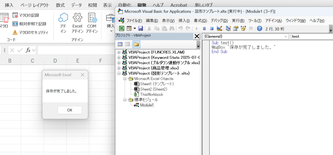333x155 pixels.
Task: Click the Undo arrow in VBA toolbar
Action: (180, 29)
